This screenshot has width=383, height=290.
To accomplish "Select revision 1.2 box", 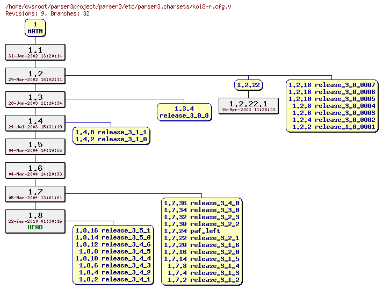I will [35, 76].
